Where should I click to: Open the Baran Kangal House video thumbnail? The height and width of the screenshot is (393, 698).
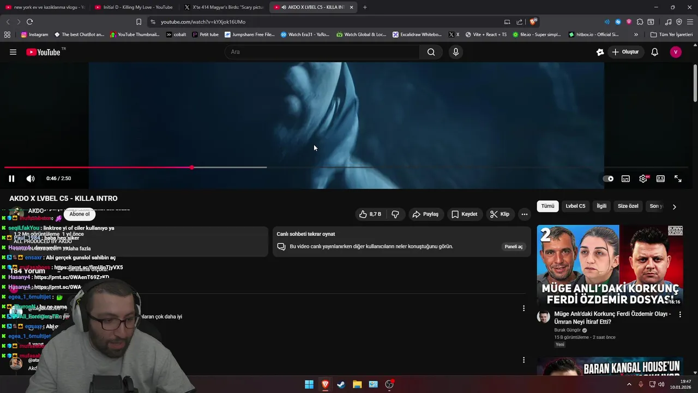pos(610,367)
